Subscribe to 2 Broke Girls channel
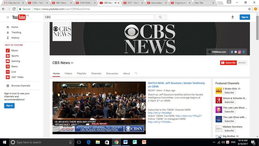The image size is (259, 146). point(229,92)
